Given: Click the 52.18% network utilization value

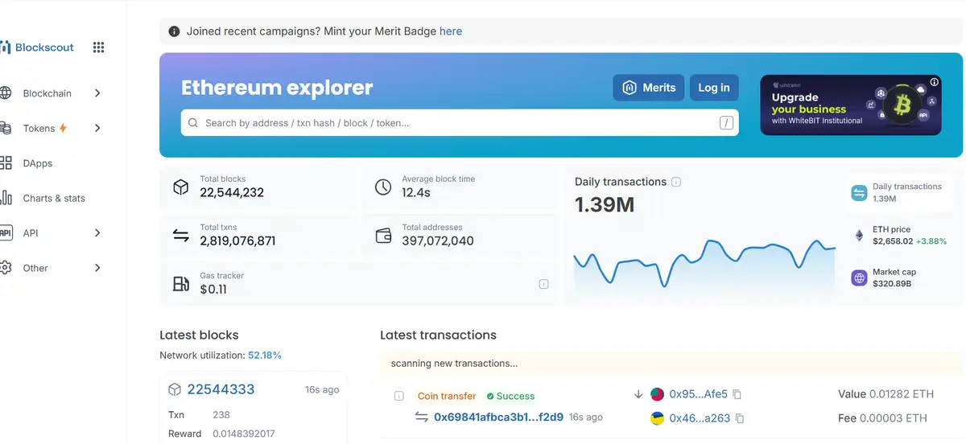Looking at the screenshot, I should click(x=265, y=355).
